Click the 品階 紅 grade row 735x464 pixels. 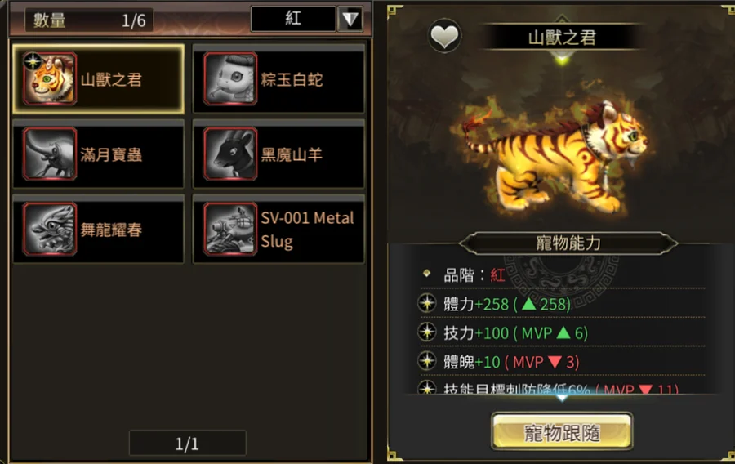click(563, 274)
